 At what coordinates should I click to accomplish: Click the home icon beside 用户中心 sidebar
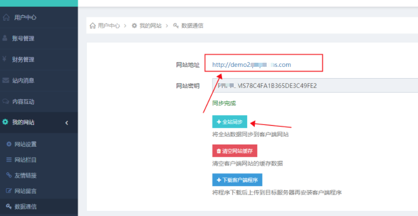pyautogui.click(x=6, y=17)
